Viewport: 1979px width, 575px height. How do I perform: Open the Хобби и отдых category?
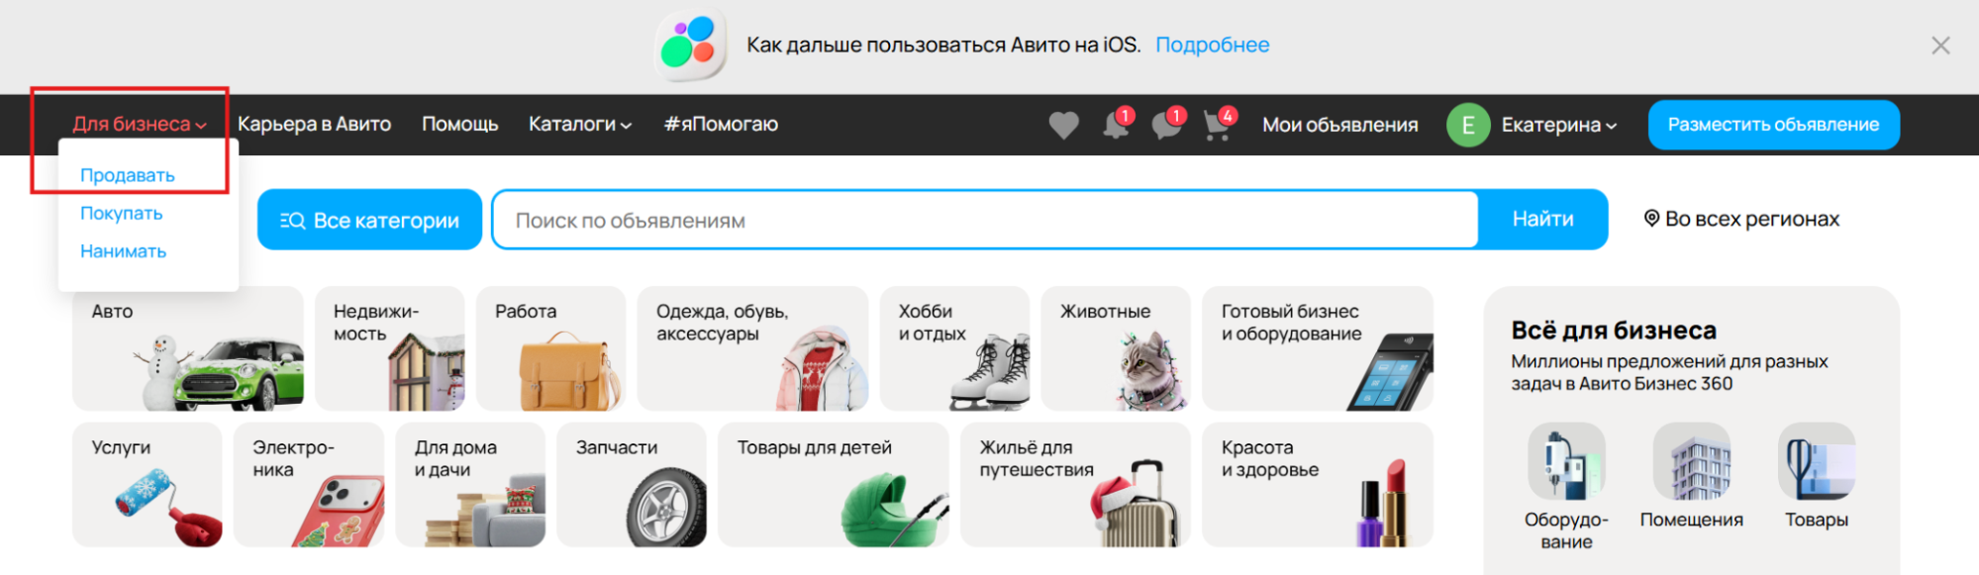[x=954, y=348]
